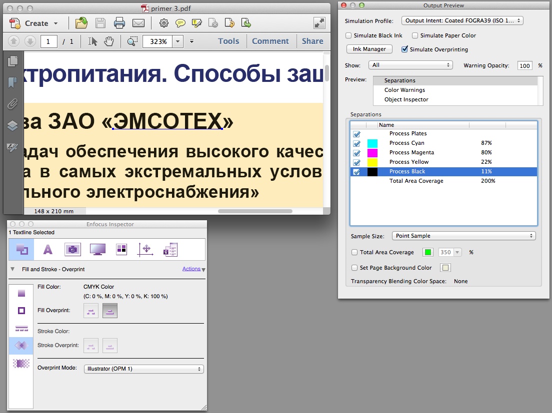Turn Fill Overprint off with the left button
Viewport: 552px width, 413px height.
(x=91, y=311)
